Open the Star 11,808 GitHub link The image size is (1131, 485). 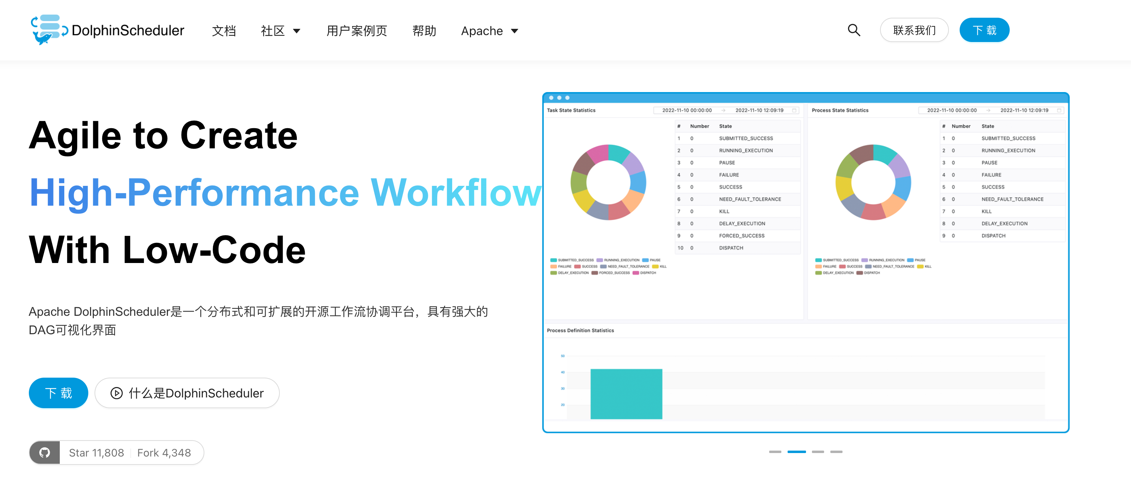96,453
